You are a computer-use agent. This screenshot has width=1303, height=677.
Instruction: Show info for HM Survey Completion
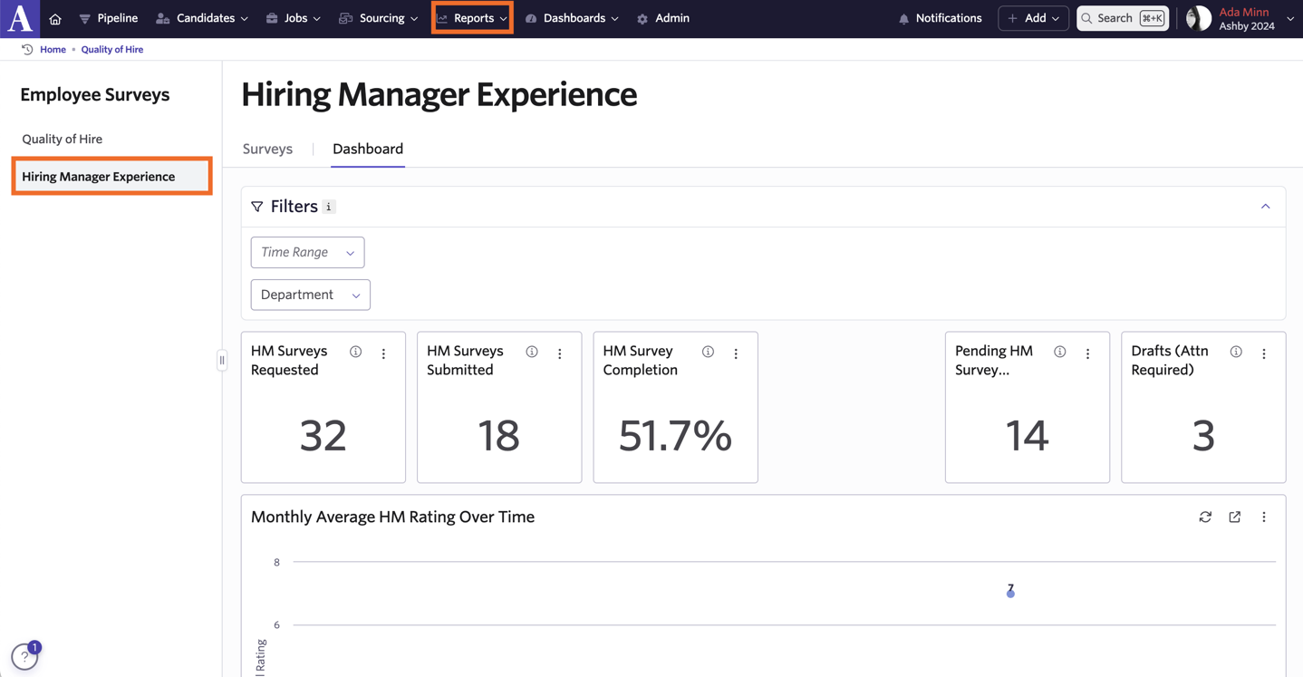[708, 352]
